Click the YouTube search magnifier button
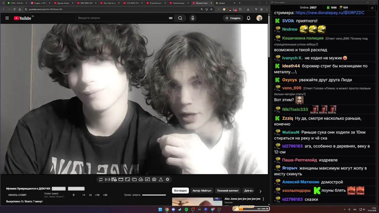This screenshot has width=379, height=213. [x=180, y=18]
